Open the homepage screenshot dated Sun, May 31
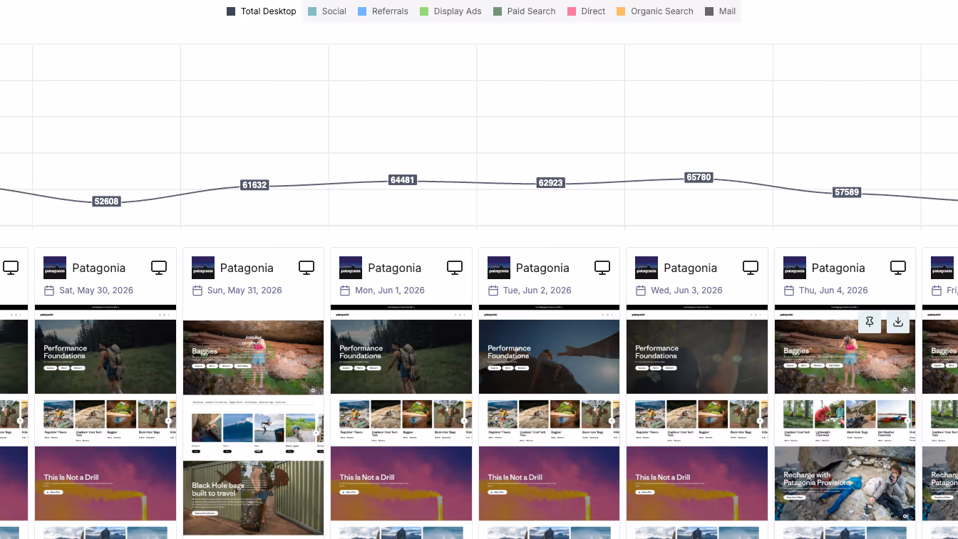Image resolution: width=958 pixels, height=539 pixels. (x=253, y=422)
